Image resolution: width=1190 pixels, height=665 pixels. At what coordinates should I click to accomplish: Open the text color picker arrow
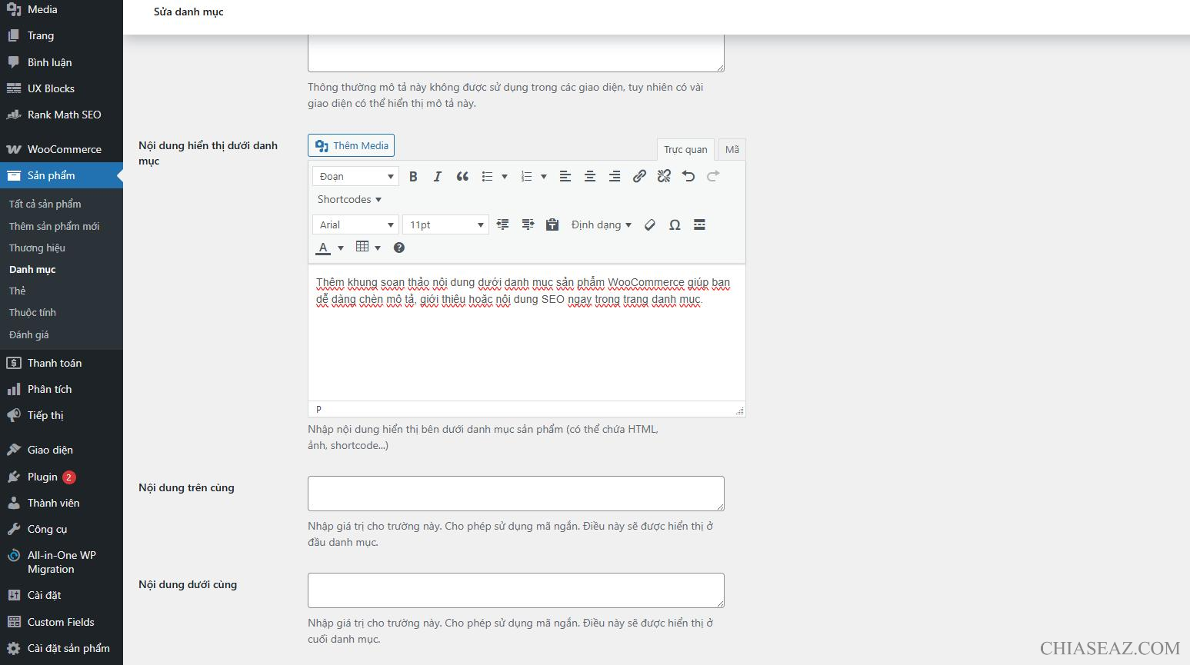point(341,248)
